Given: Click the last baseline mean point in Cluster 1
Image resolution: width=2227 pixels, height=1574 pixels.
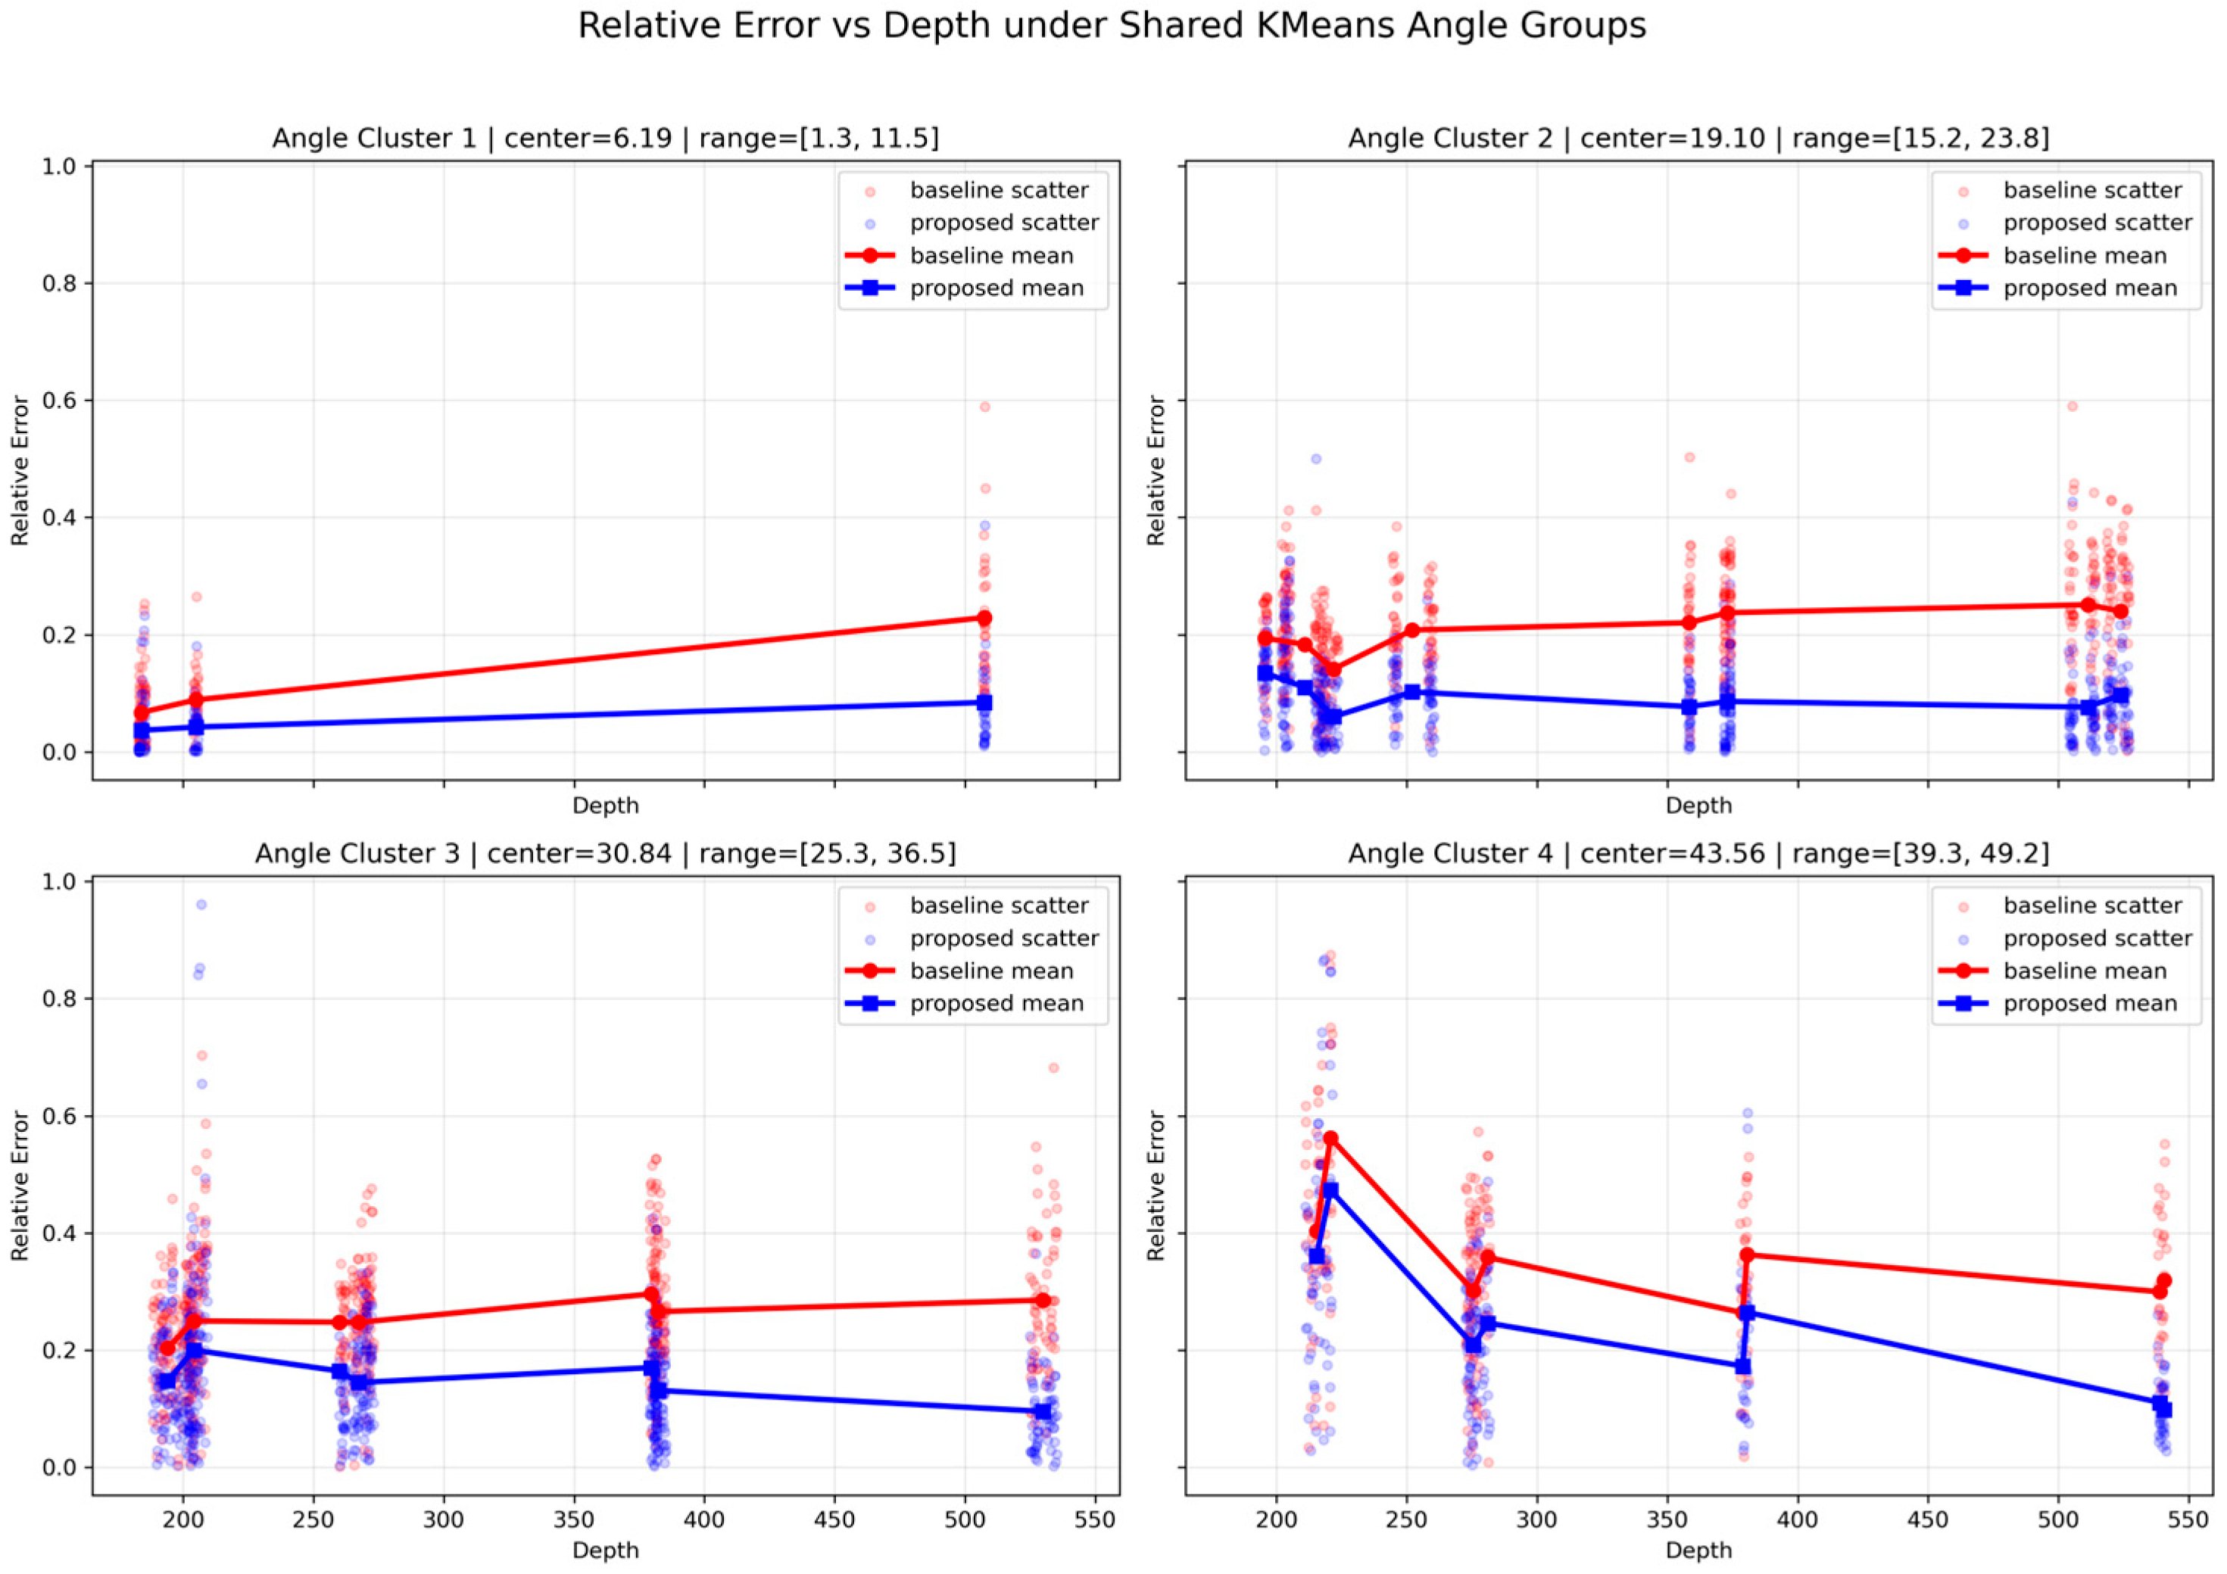Looking at the screenshot, I should [x=984, y=618].
